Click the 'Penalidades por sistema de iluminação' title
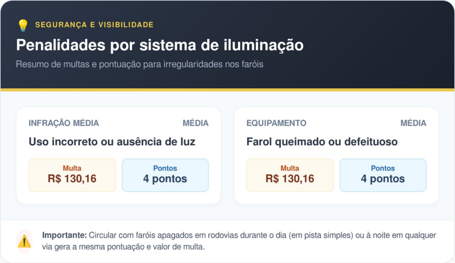The image size is (455, 263). coord(160,45)
